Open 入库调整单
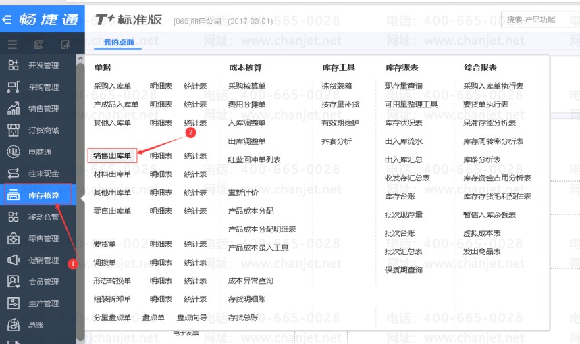 [246, 122]
